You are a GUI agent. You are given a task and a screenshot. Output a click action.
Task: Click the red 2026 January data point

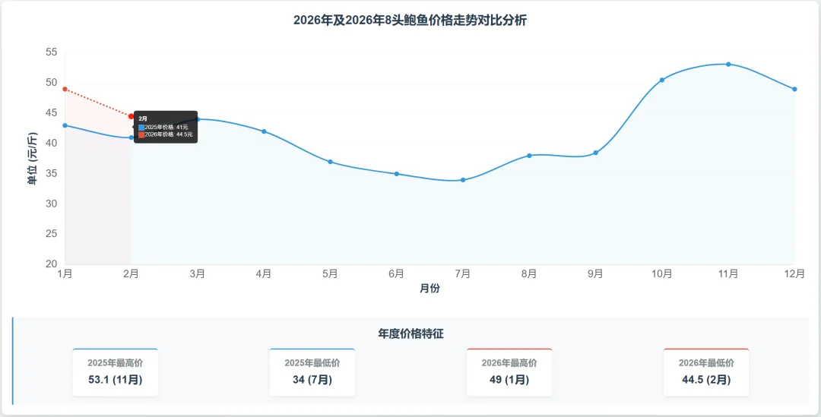click(x=65, y=89)
